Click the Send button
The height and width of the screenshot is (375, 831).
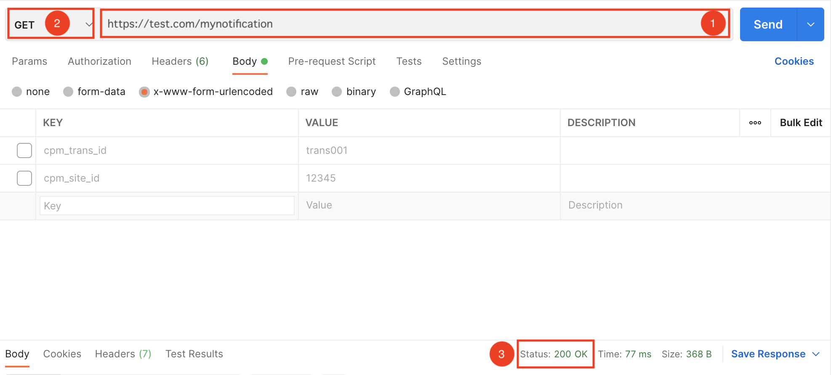pos(768,24)
